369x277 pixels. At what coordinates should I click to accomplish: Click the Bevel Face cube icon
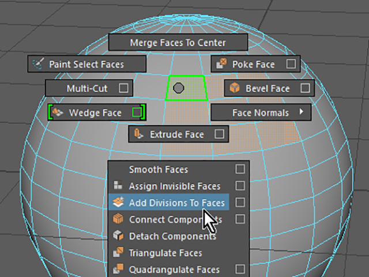click(235, 88)
